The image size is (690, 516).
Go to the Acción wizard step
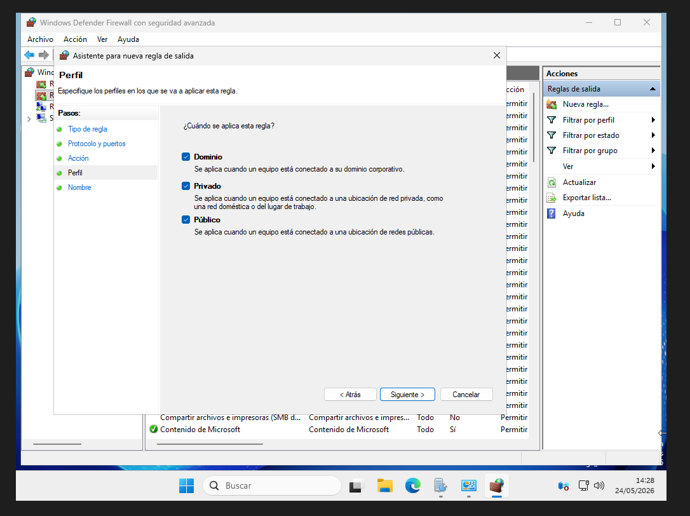tap(78, 158)
